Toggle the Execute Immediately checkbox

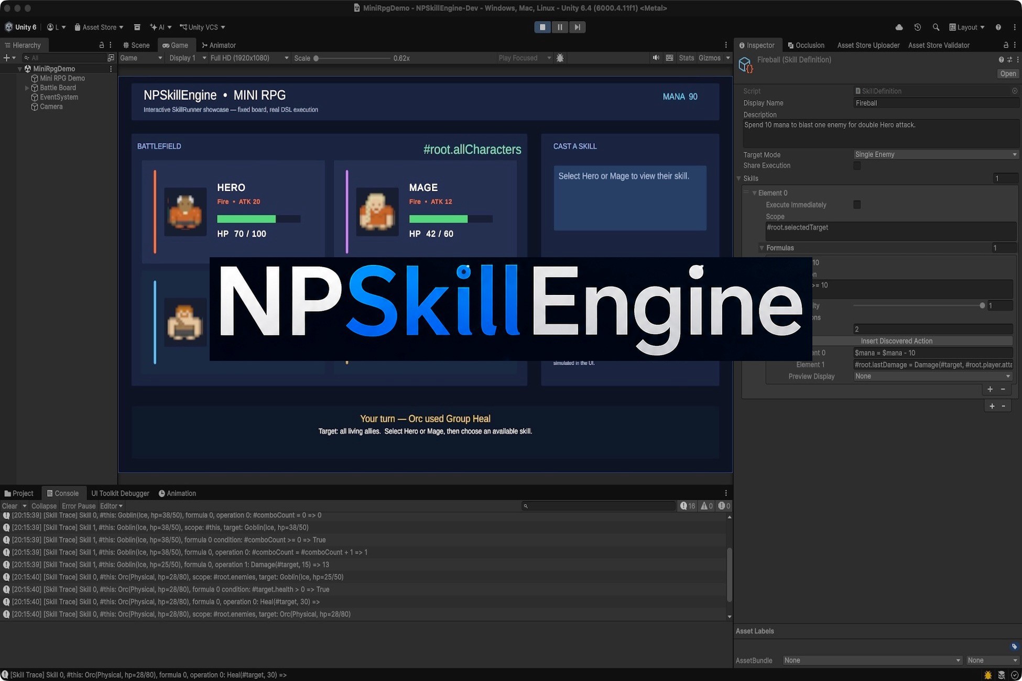pos(857,205)
